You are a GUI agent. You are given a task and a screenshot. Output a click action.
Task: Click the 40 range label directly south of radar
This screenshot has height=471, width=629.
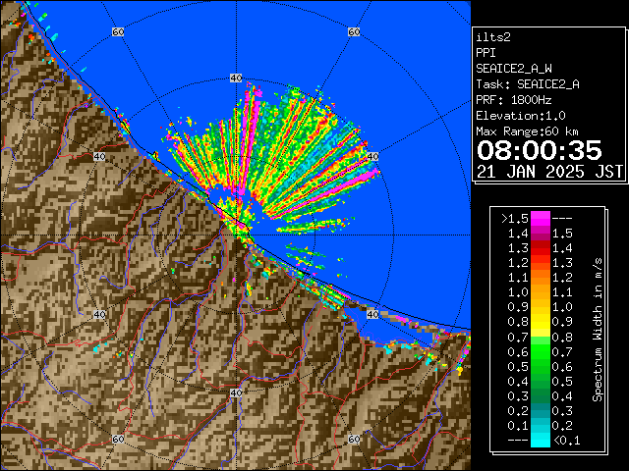point(236,392)
